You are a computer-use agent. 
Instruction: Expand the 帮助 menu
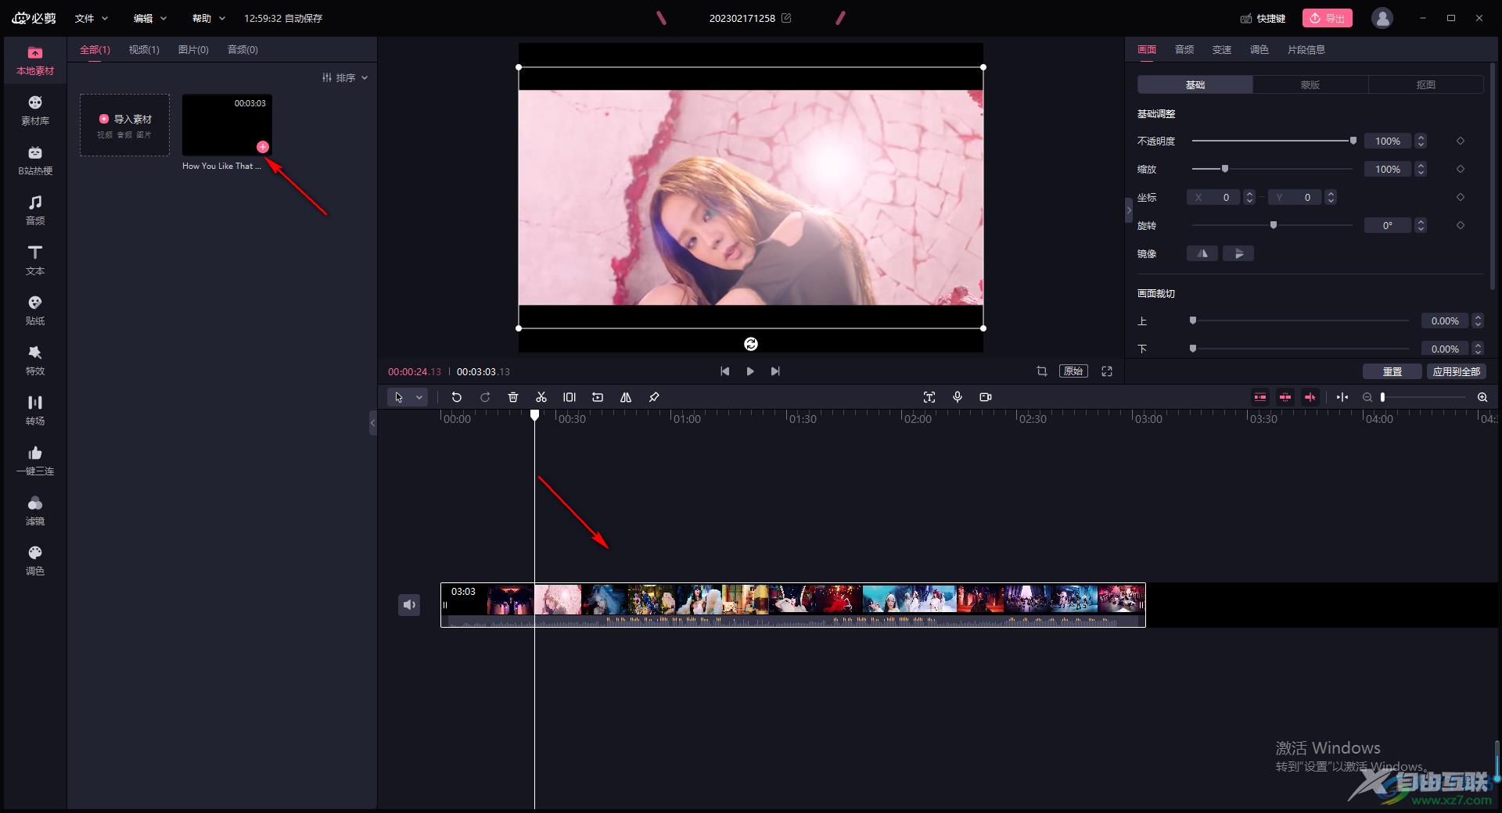pos(208,18)
